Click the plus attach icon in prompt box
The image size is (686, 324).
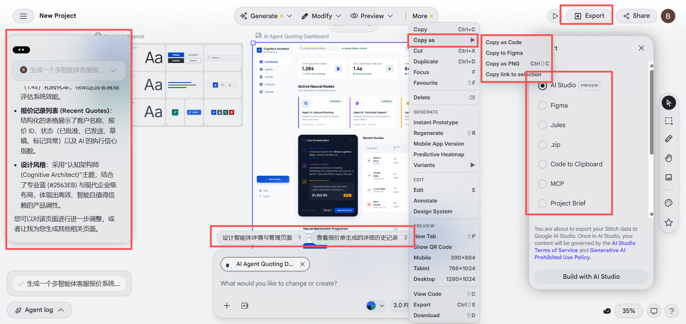[x=227, y=305]
